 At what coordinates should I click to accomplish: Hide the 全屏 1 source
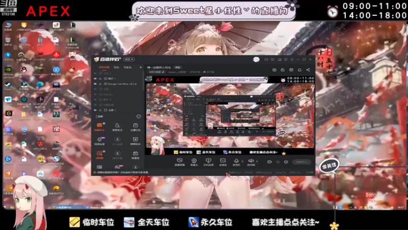(x=95, y=110)
